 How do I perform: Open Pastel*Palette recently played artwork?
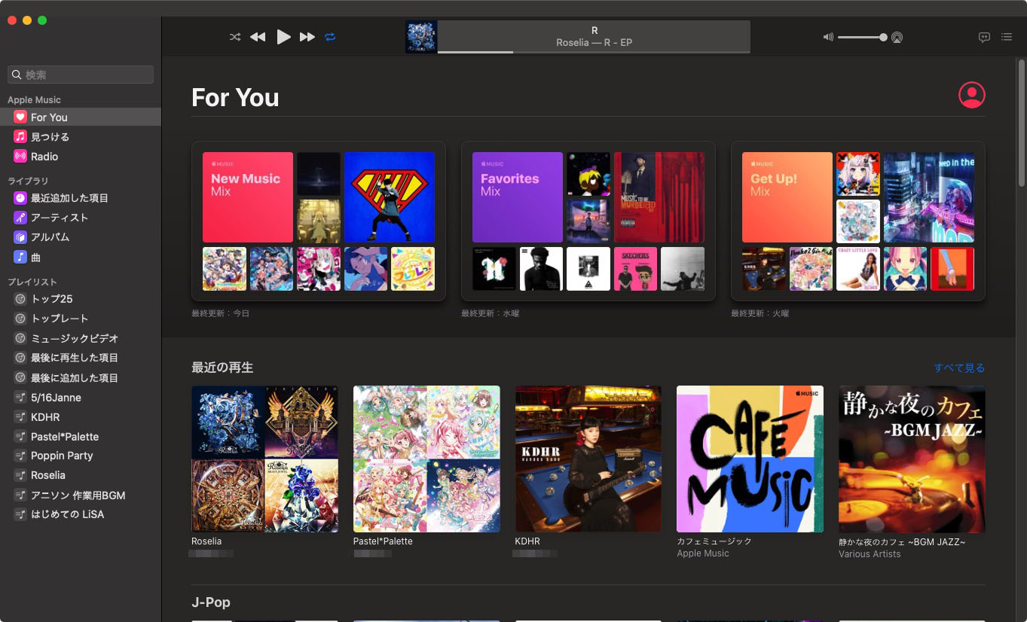pyautogui.click(x=426, y=459)
